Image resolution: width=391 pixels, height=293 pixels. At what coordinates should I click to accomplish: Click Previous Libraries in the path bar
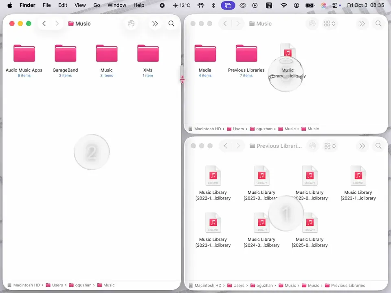click(x=347, y=285)
